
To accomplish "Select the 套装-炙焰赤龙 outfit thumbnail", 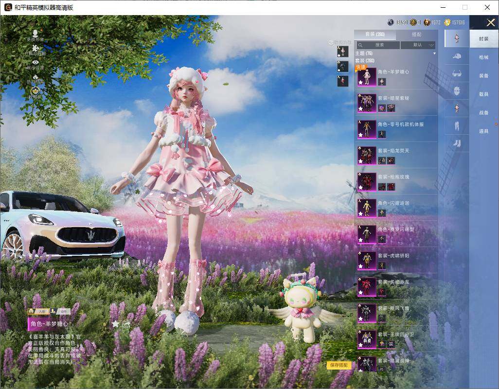I will point(367,287).
